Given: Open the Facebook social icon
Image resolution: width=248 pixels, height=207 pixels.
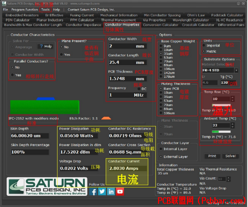Looking at the screenshot, I should point(93,192).
